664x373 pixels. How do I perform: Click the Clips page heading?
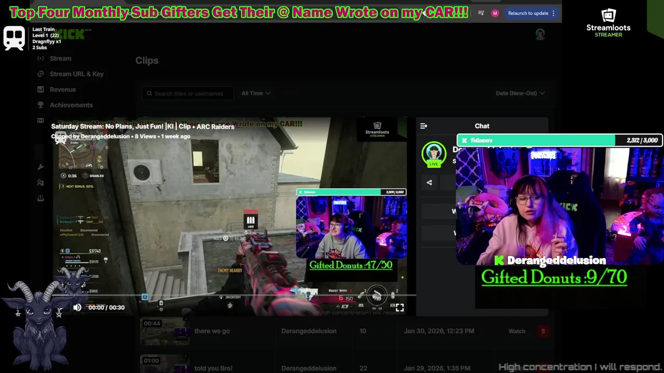coord(147,61)
